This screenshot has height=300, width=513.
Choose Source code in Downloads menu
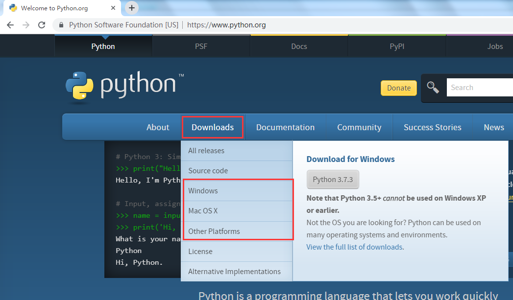coord(237,171)
